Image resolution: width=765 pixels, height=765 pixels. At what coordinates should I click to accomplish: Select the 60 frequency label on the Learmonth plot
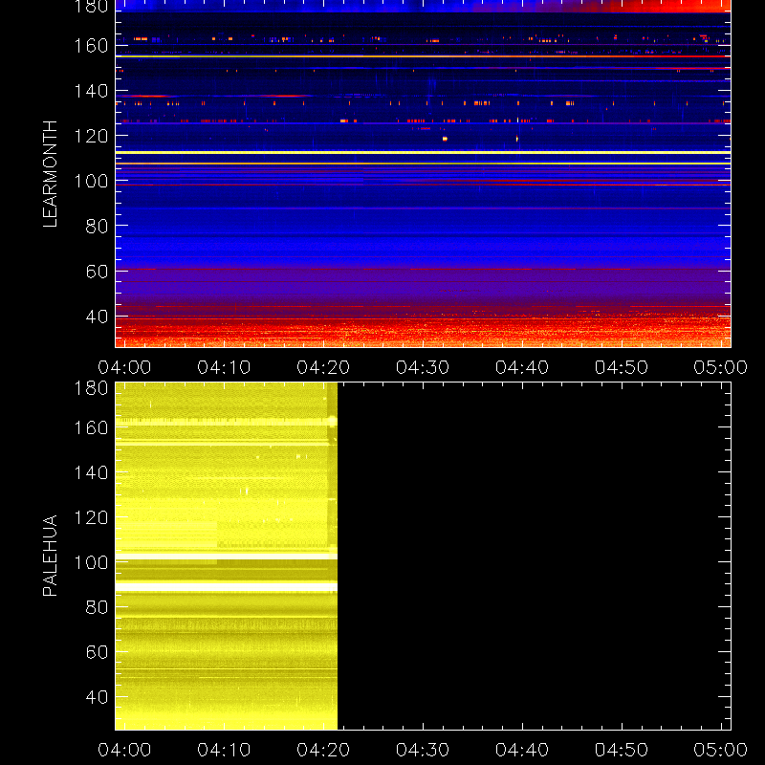97,272
